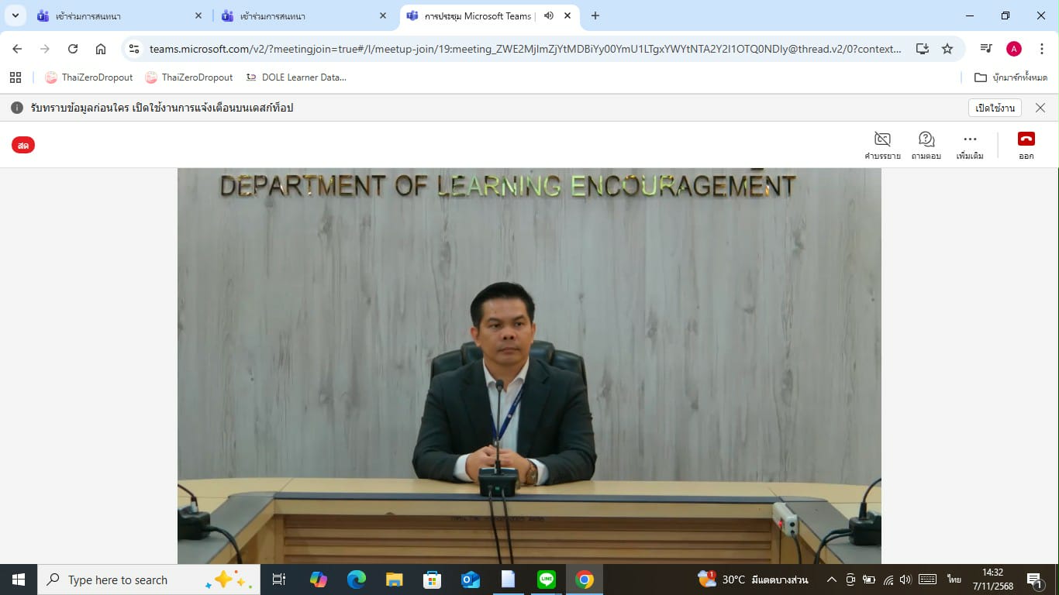Launch Copilot from the taskbar
Image resolution: width=1059 pixels, height=595 pixels.
319,580
